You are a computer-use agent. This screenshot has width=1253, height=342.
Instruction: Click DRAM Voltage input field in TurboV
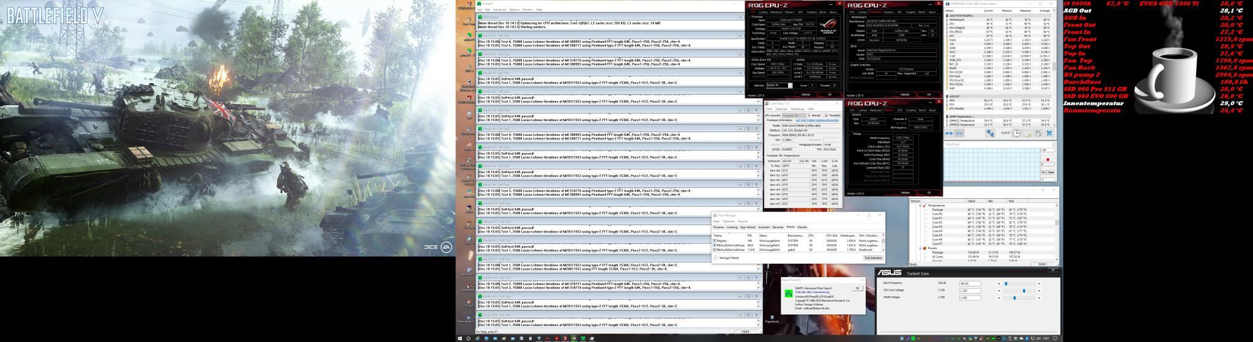970,298
